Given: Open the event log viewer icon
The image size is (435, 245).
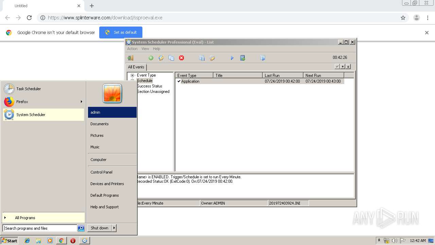Looking at the screenshot, I should point(202,58).
